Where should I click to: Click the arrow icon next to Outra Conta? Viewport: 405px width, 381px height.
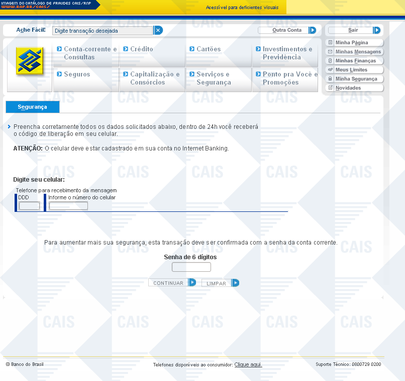click(x=313, y=30)
